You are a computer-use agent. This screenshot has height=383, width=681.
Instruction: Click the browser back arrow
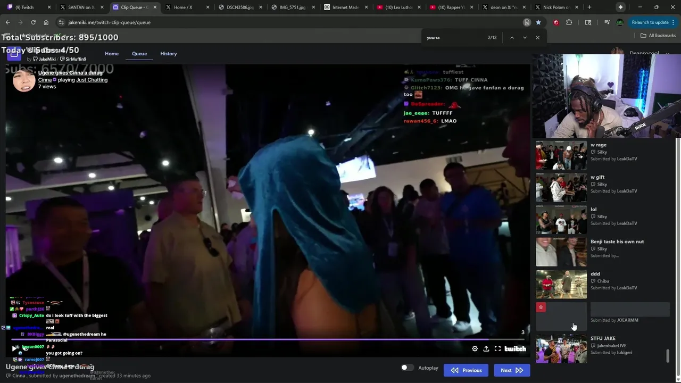click(x=7, y=22)
